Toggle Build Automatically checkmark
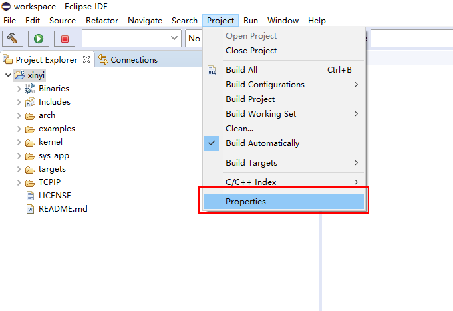Viewport: 453px width, 311px height. [212, 143]
